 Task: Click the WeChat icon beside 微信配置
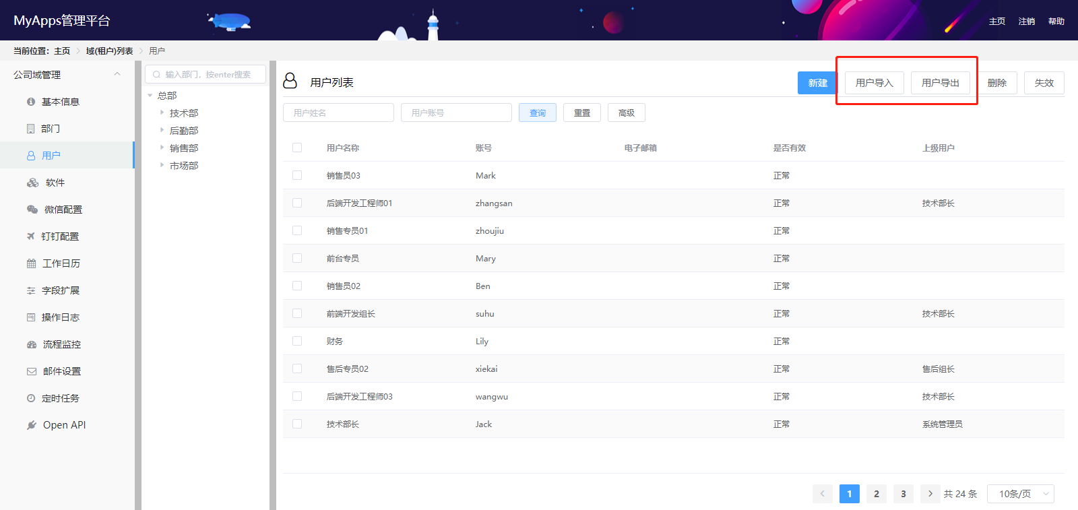tap(32, 210)
